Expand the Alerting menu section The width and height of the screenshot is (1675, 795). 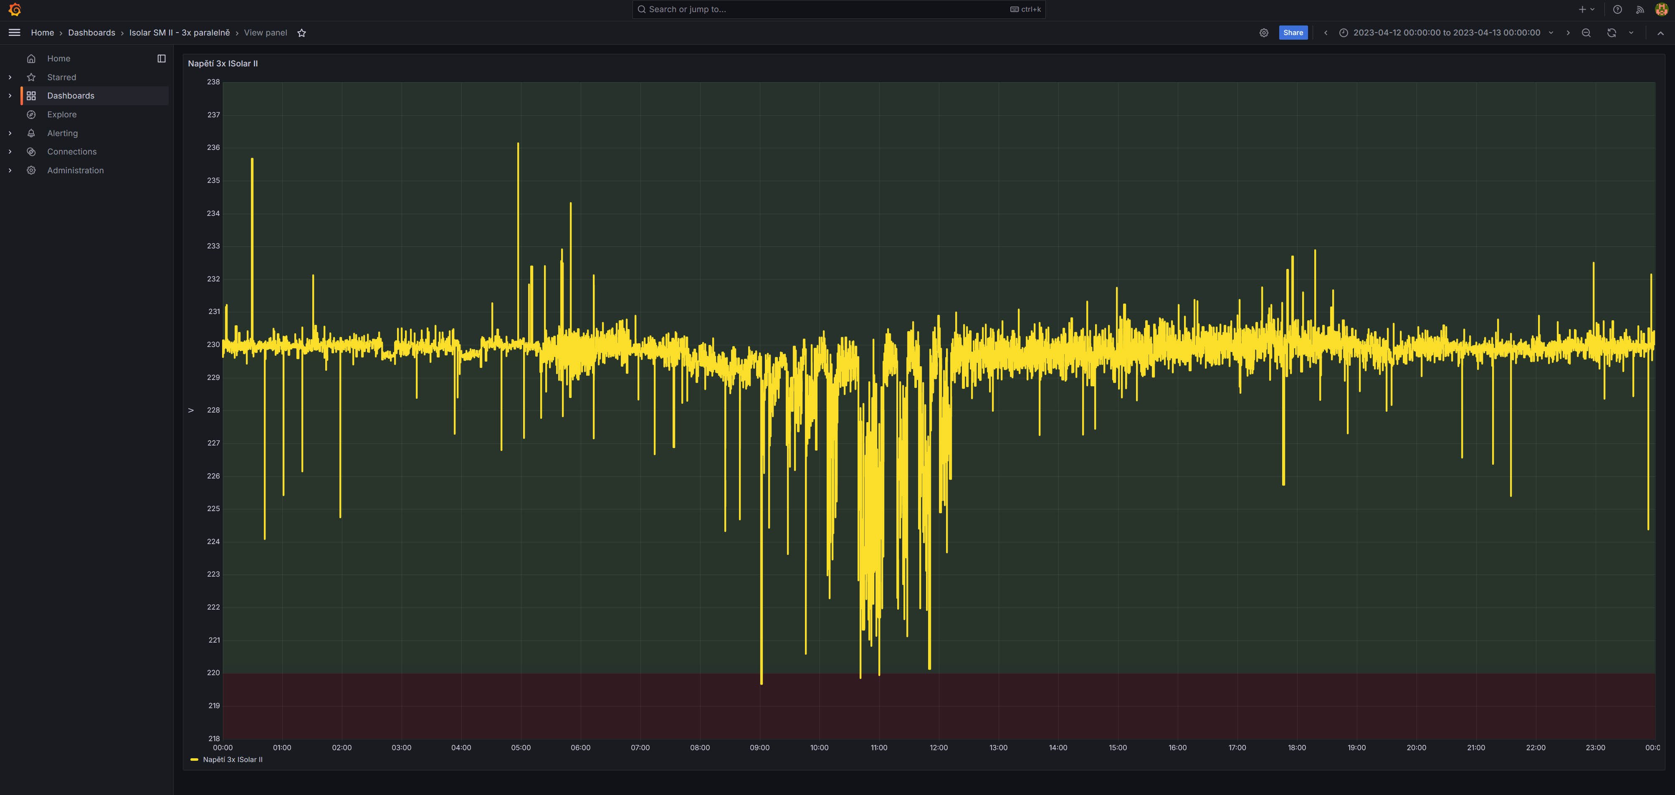[x=10, y=133]
